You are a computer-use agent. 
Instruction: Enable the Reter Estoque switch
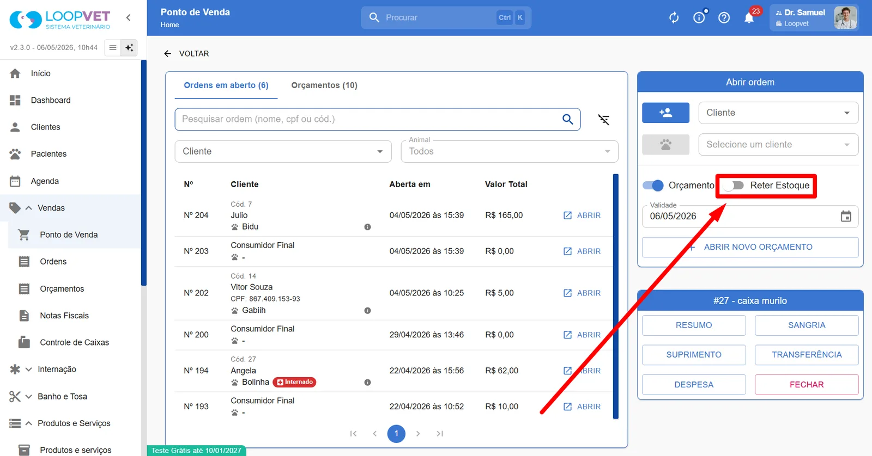(733, 186)
